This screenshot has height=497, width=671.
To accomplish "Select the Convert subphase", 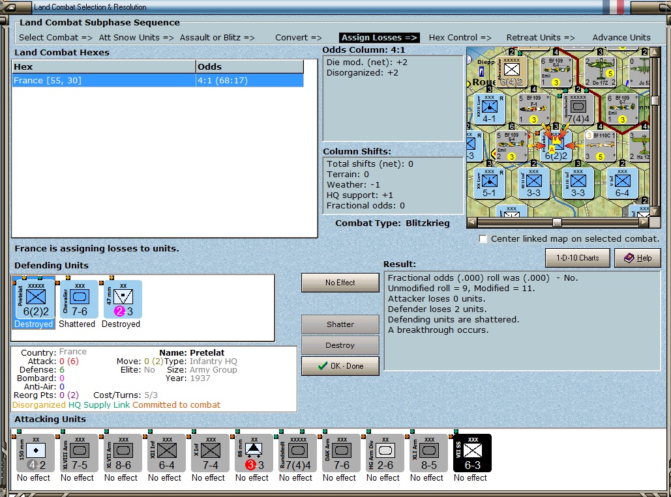I will (x=298, y=38).
